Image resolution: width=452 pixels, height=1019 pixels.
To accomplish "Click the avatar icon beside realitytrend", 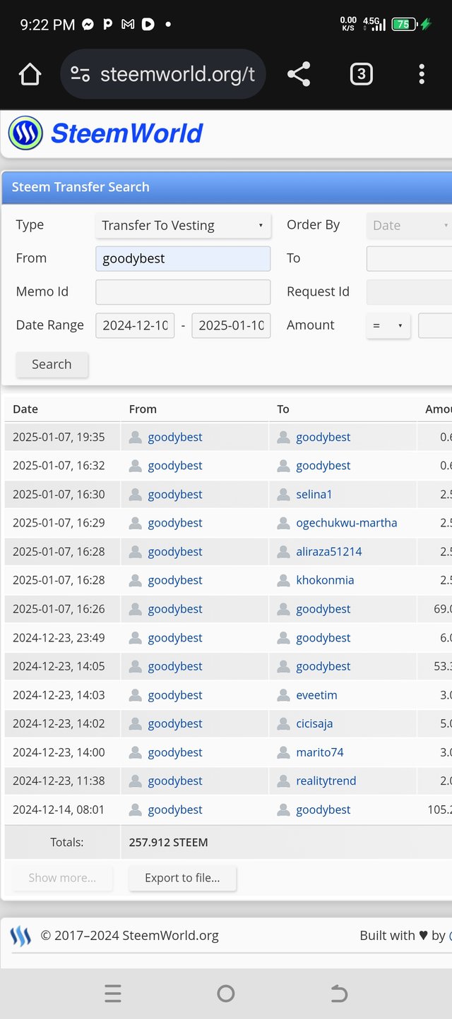I will coord(283,781).
